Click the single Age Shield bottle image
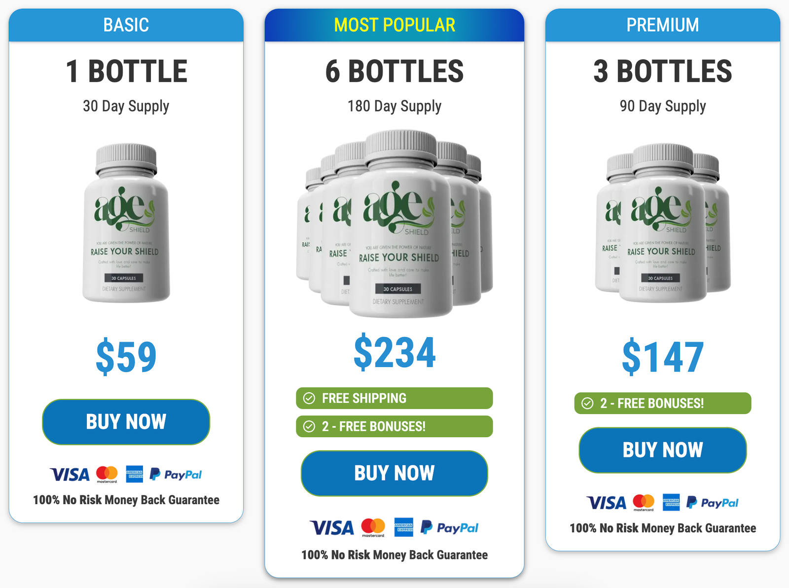 pos(126,223)
